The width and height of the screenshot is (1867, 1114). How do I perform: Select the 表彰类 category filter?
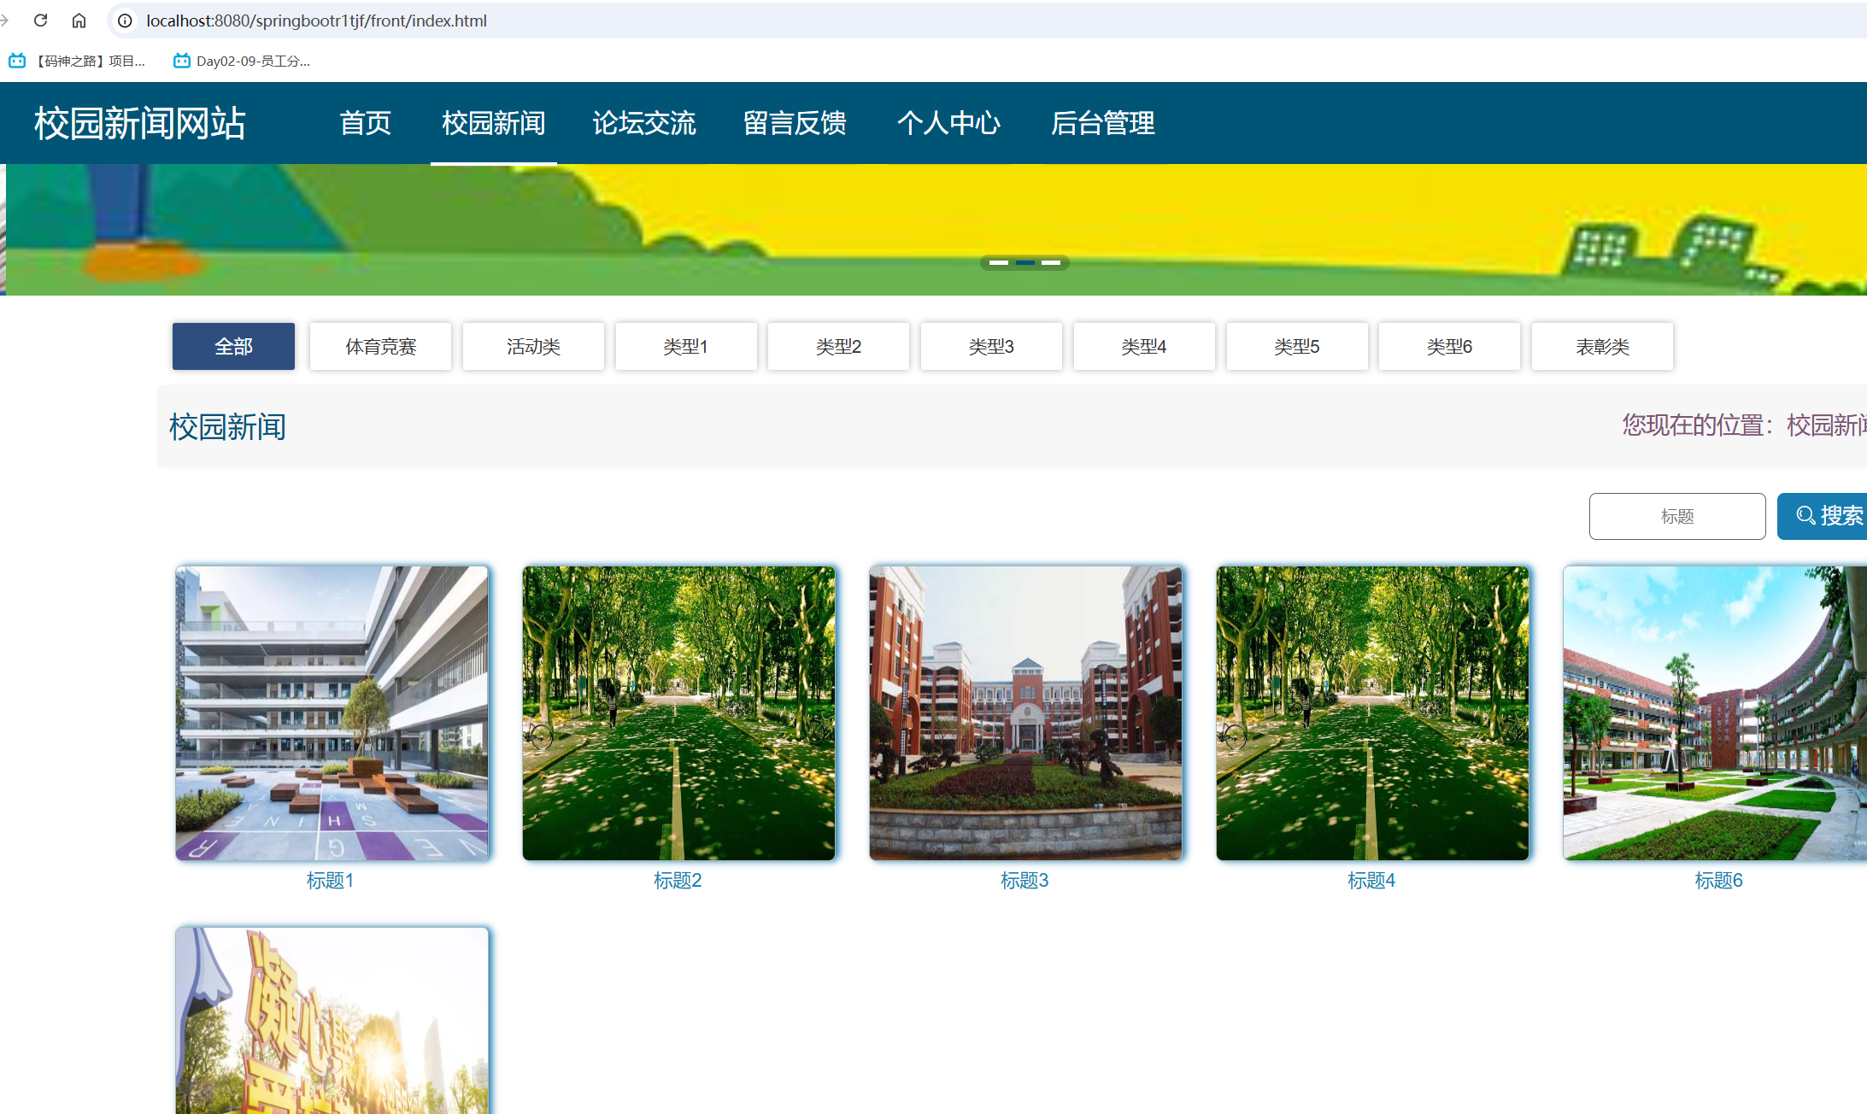pyautogui.click(x=1602, y=346)
